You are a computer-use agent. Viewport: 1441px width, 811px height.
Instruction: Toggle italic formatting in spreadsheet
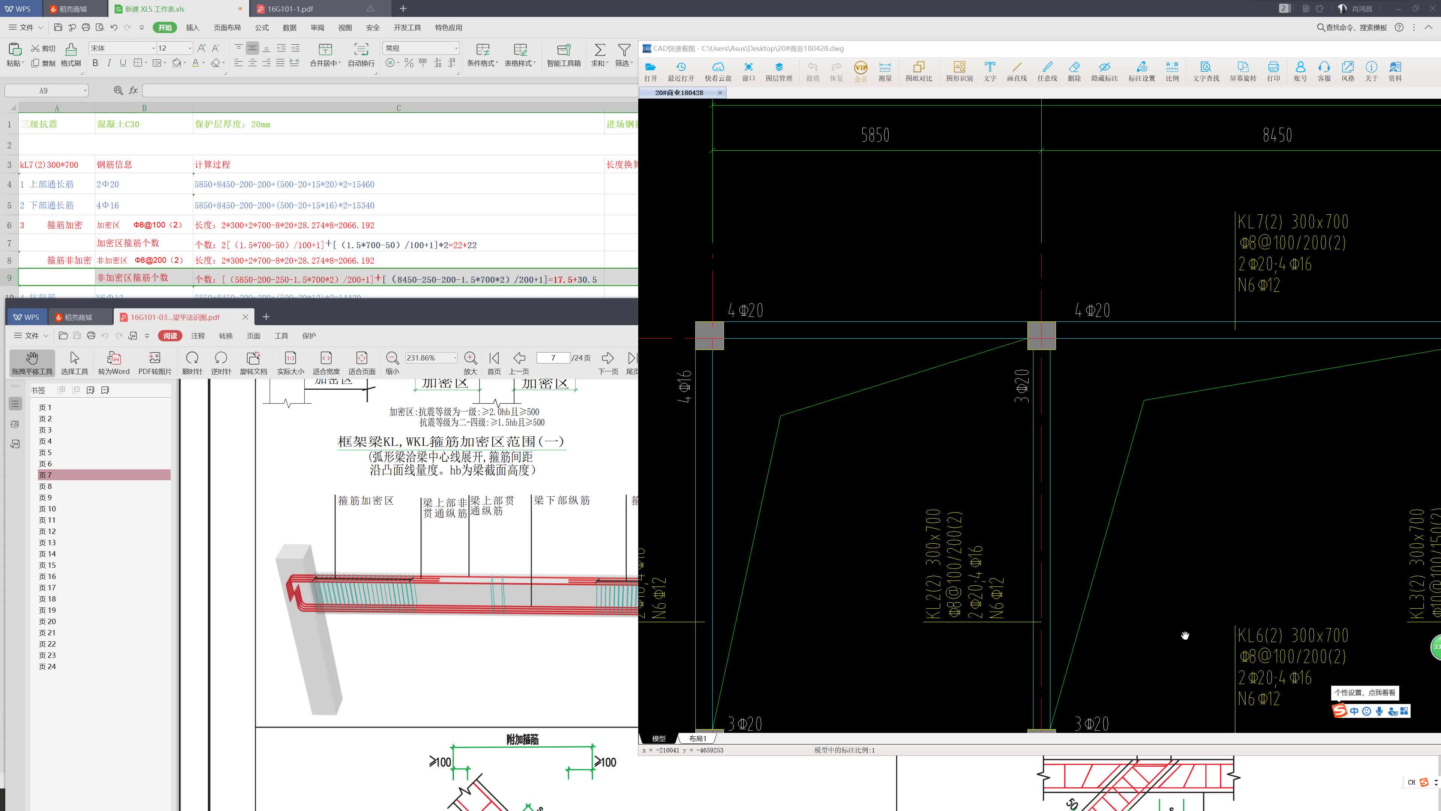[109, 63]
